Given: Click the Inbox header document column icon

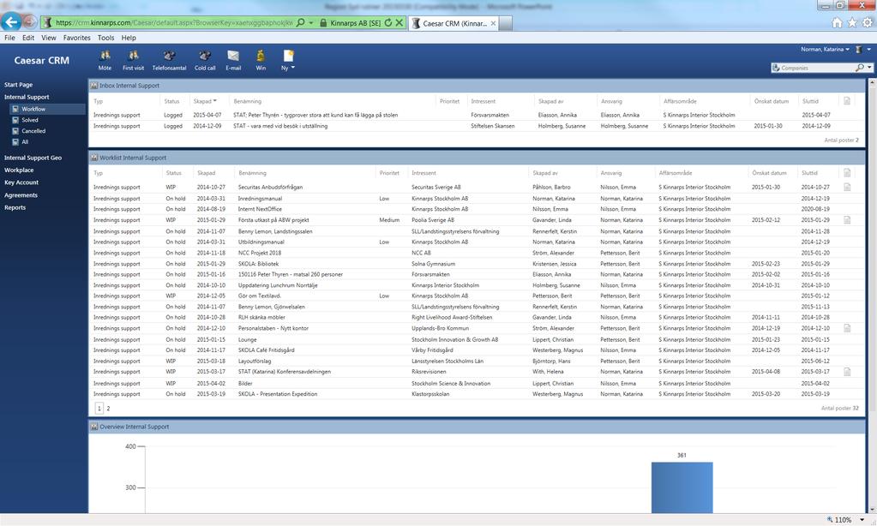Looking at the screenshot, I should coord(847,101).
